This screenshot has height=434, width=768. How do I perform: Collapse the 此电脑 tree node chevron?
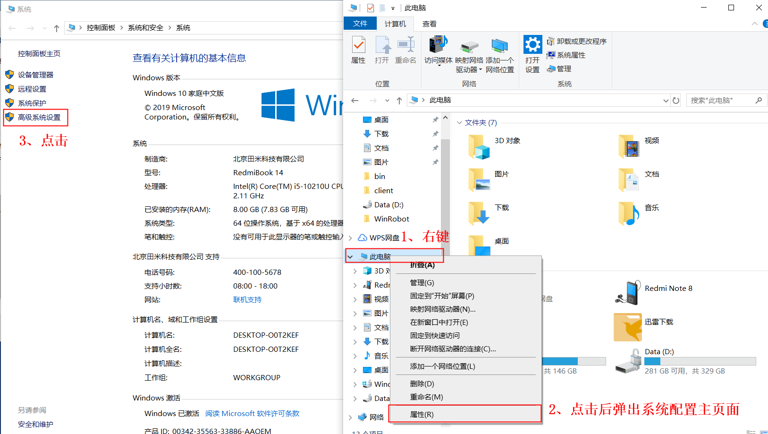[x=350, y=257]
